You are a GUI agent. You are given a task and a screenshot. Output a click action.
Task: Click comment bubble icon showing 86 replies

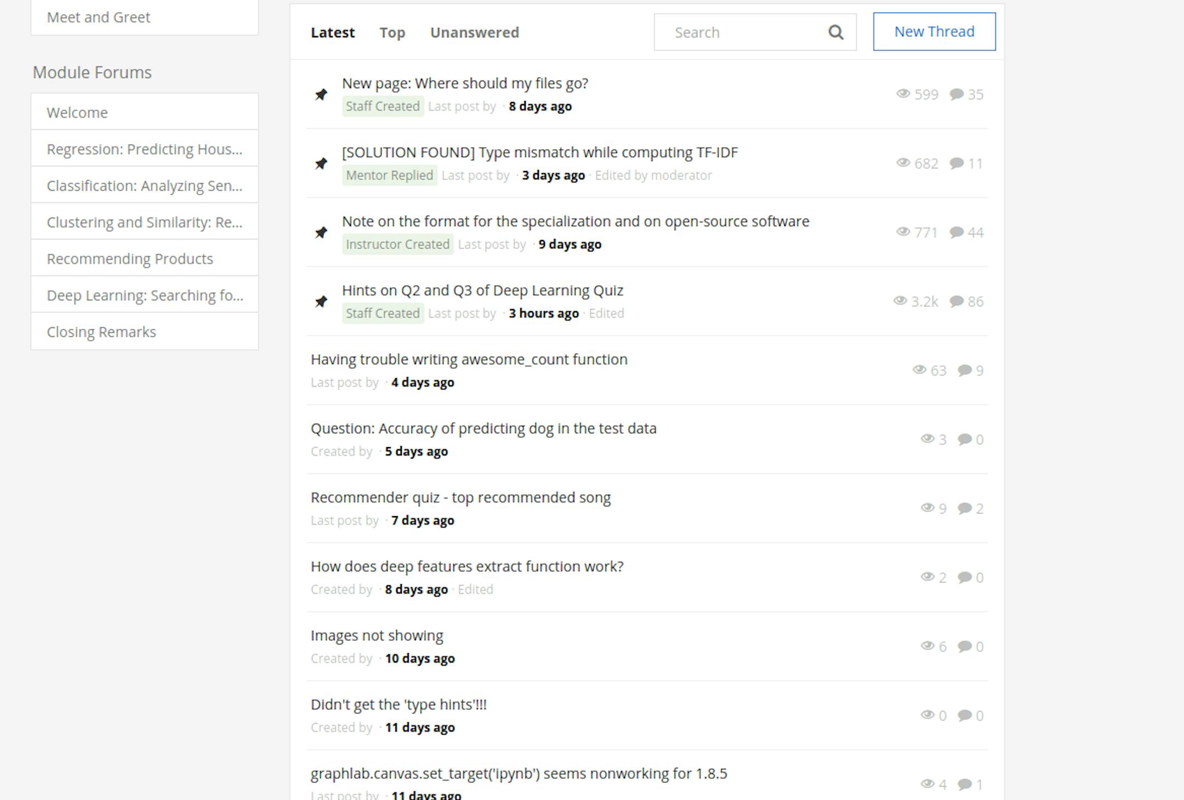click(957, 301)
